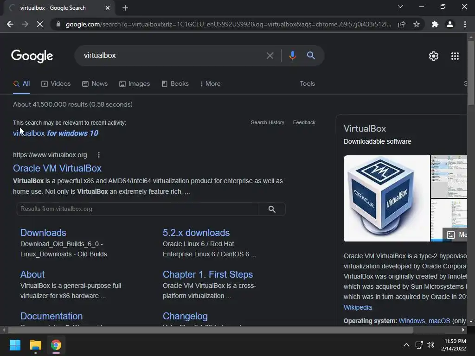Viewport: 475px width, 356px height.
Task: Open the Oracle VM VirtualBox result
Action: pyautogui.click(x=57, y=168)
